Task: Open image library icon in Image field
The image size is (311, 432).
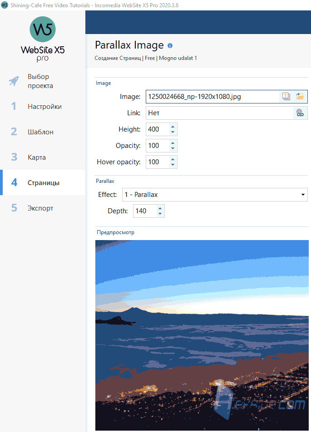Action: coord(286,97)
